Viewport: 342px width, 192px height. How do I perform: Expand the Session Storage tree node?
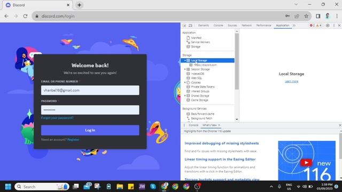(x=185, y=69)
